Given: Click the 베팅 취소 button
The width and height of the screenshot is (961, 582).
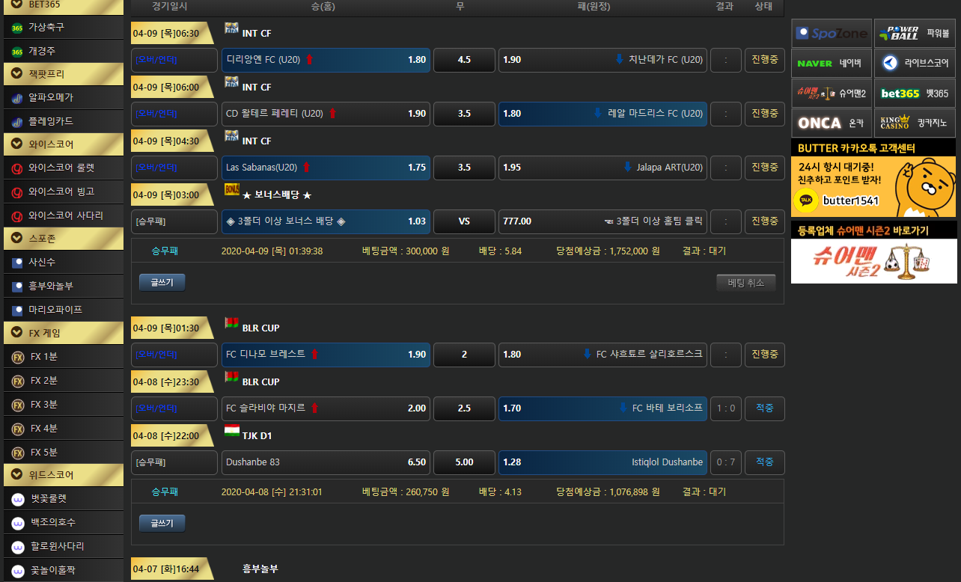Looking at the screenshot, I should (745, 283).
